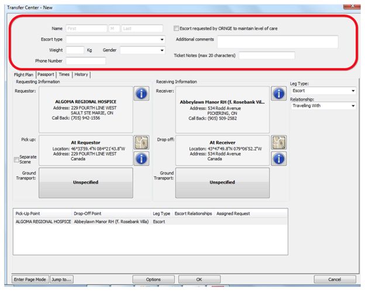The image size is (365, 291).
Task: Close the Transfer Center window
Action: pos(352,6)
